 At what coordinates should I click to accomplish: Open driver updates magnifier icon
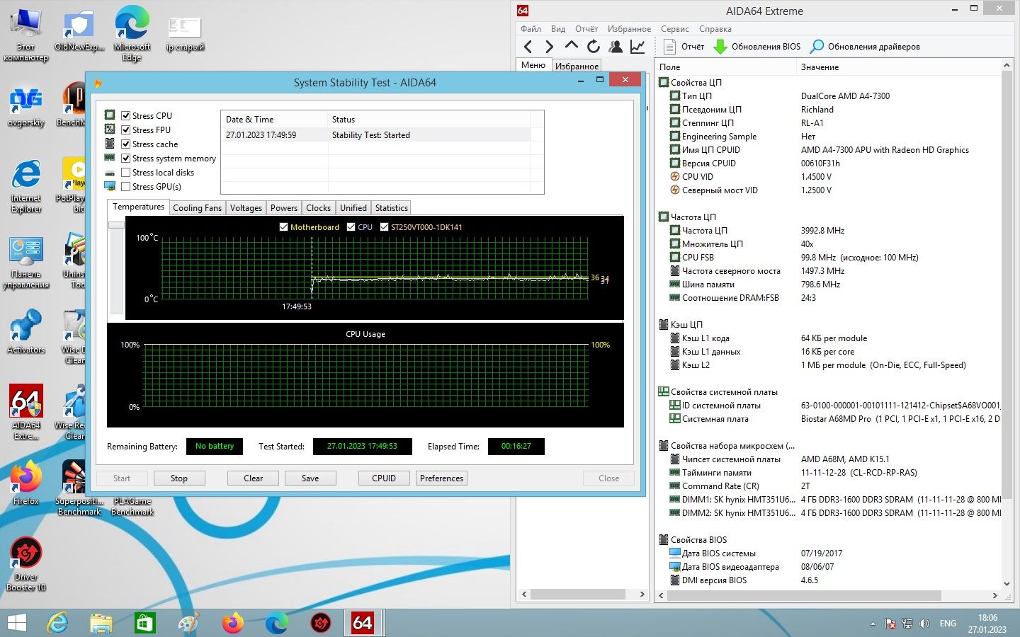tap(817, 47)
